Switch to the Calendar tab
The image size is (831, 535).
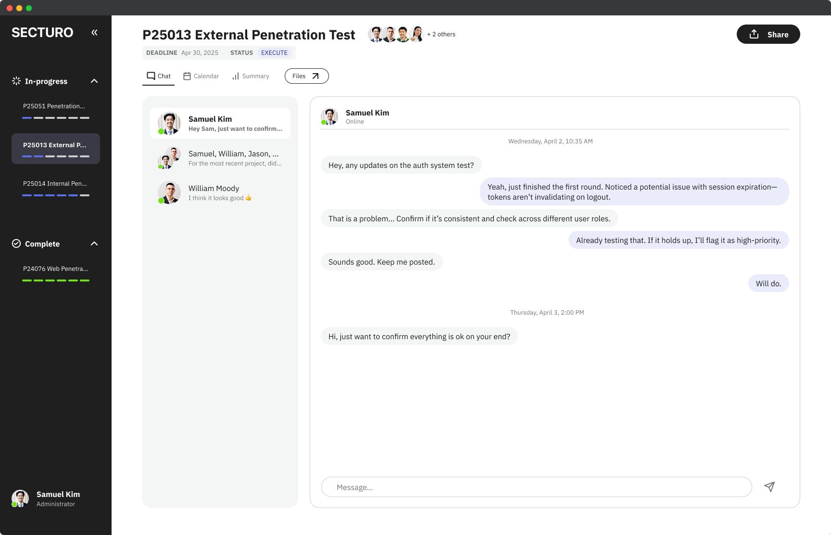point(201,76)
